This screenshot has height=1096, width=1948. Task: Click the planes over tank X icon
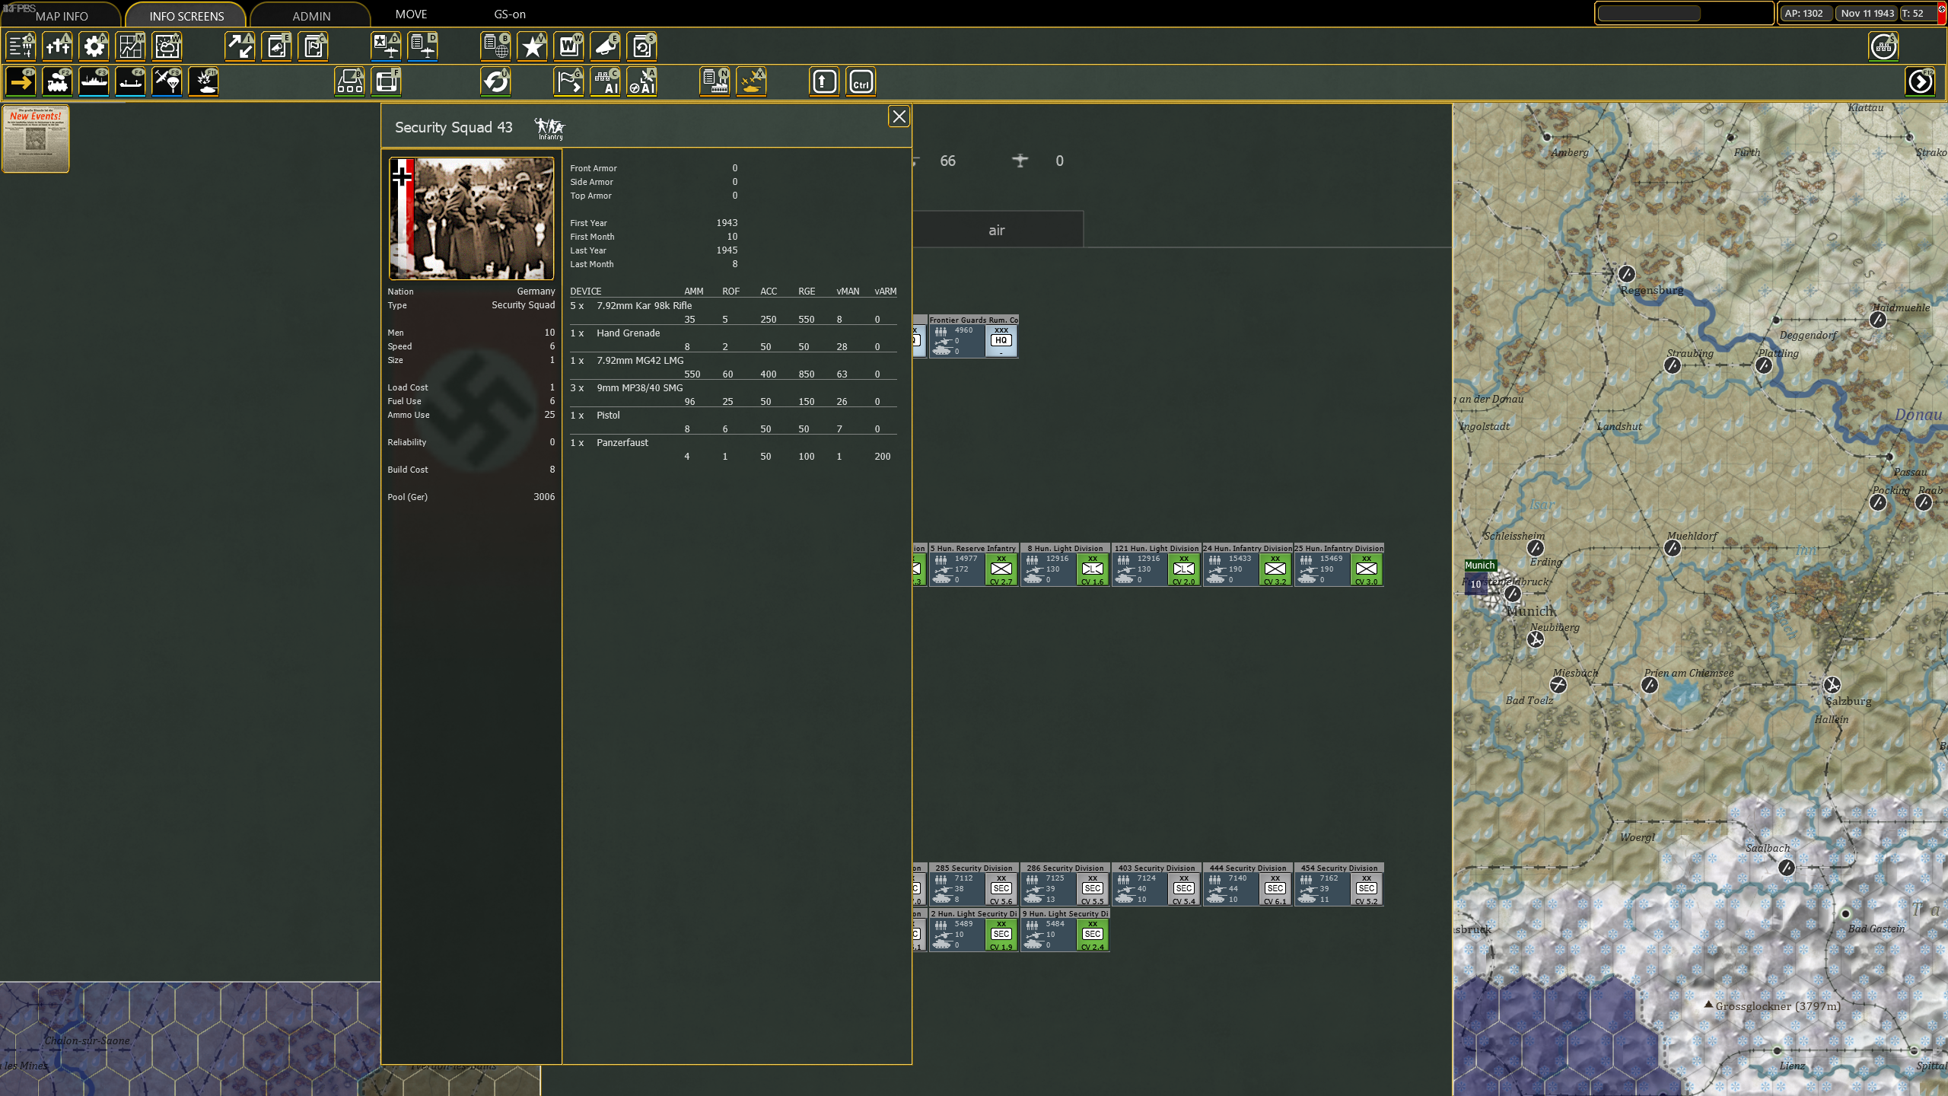(x=752, y=81)
